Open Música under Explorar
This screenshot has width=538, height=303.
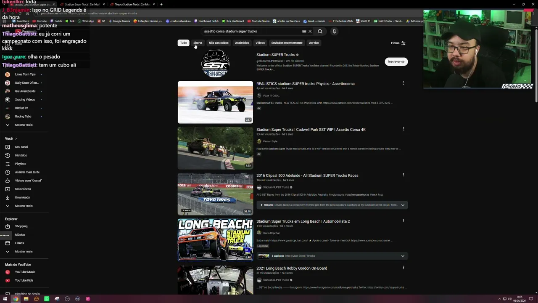pos(20,235)
